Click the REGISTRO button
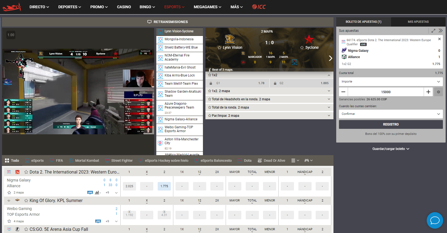This screenshot has width=447, height=233. coord(391,124)
